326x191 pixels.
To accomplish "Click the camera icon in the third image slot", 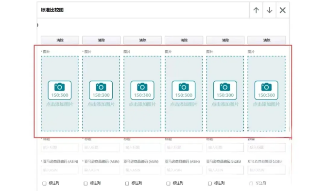I will tap(142, 87).
